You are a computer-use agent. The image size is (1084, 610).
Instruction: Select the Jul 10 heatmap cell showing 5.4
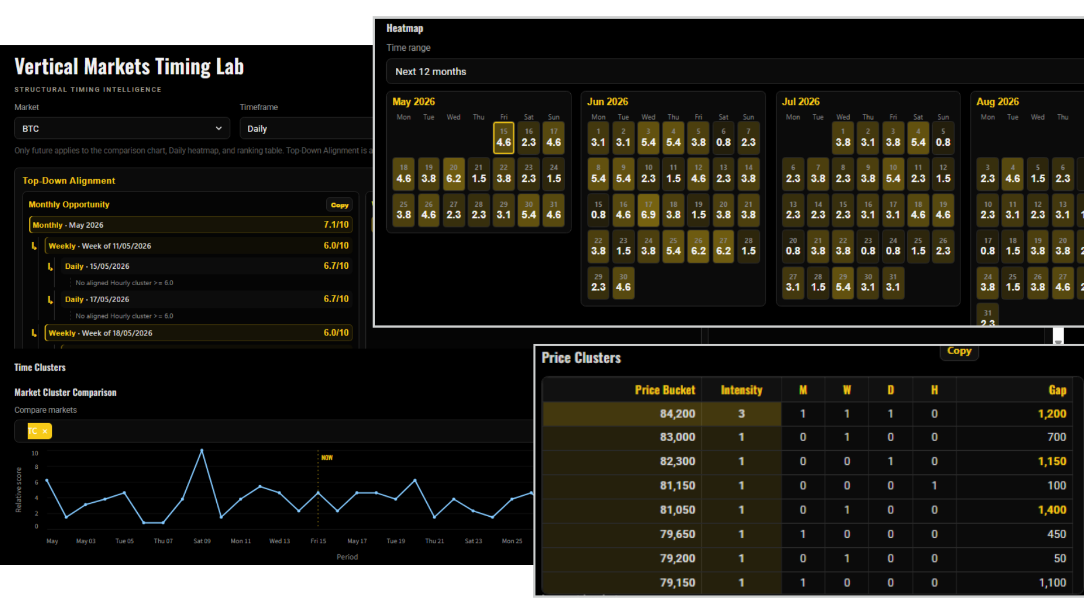893,174
